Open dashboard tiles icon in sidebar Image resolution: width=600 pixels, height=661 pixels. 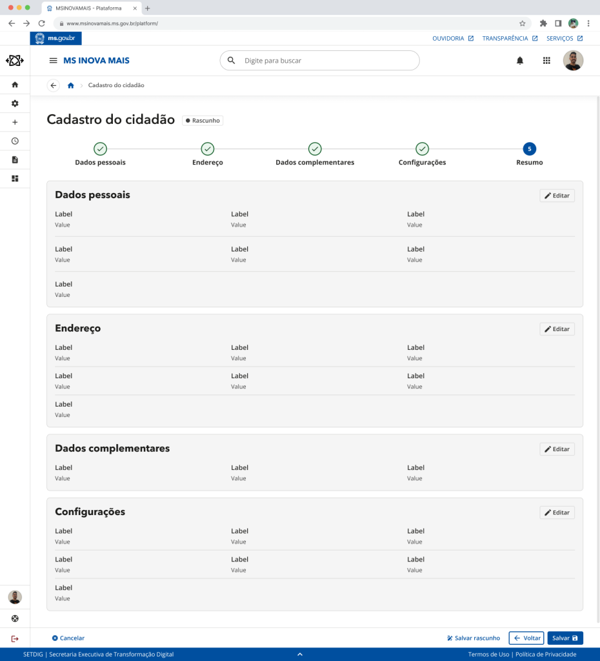click(15, 178)
